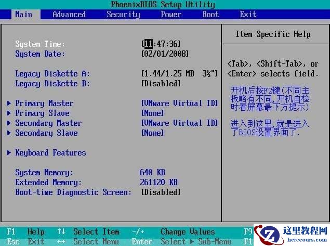
Task: Select the Primary Slave entry
Action: (42, 113)
